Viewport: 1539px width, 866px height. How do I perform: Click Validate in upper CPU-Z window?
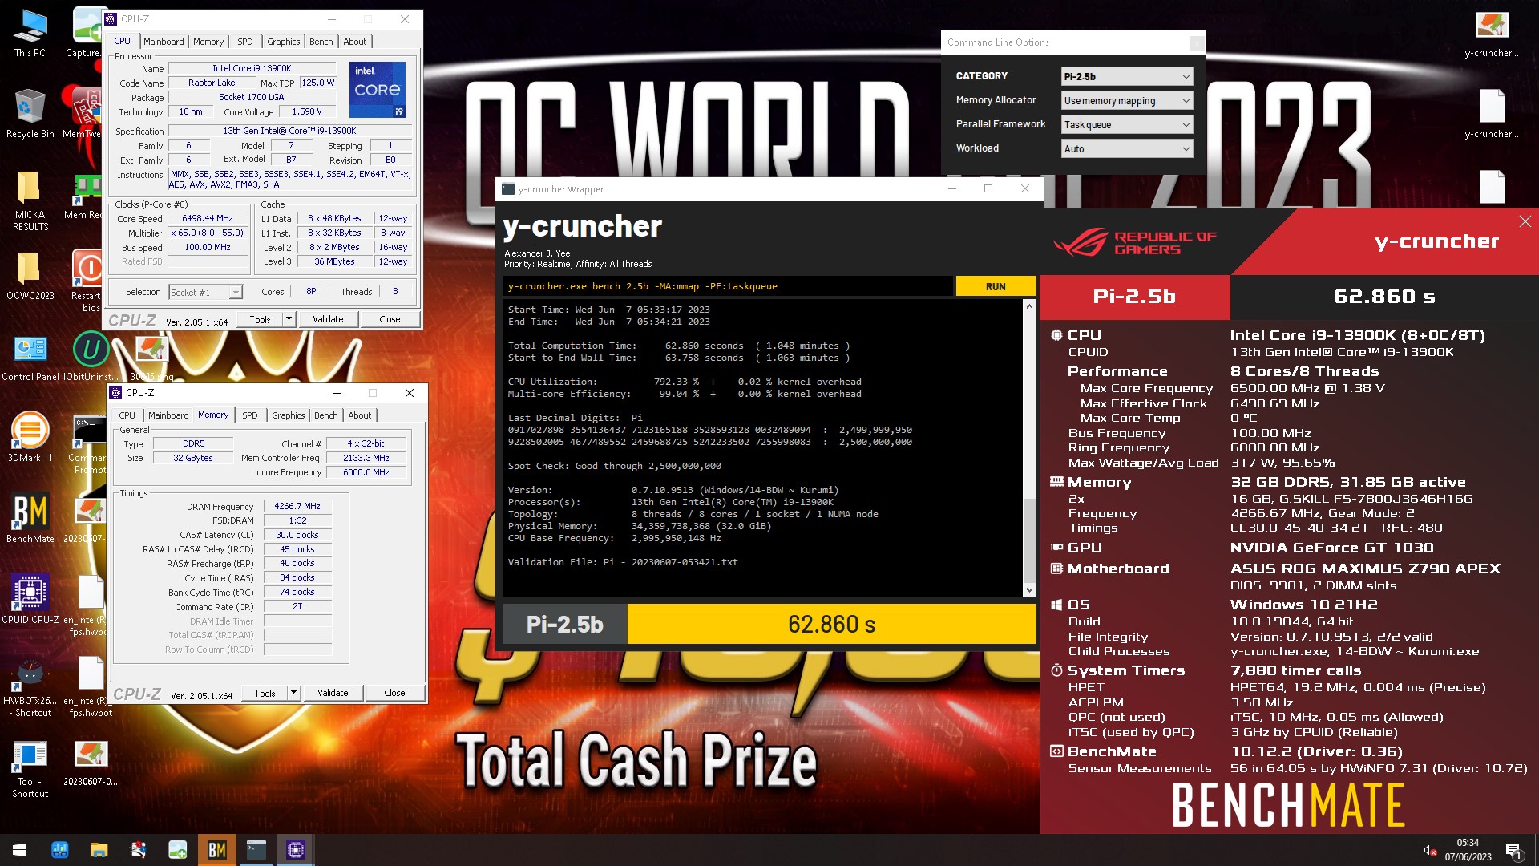pos(328,319)
